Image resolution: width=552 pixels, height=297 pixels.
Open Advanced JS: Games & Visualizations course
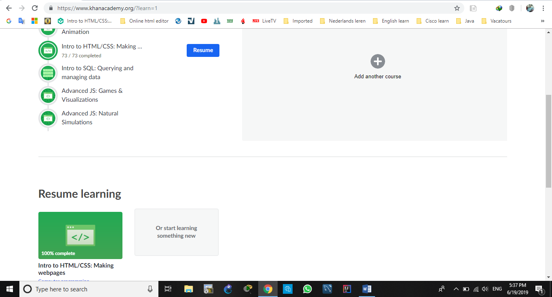(92, 95)
